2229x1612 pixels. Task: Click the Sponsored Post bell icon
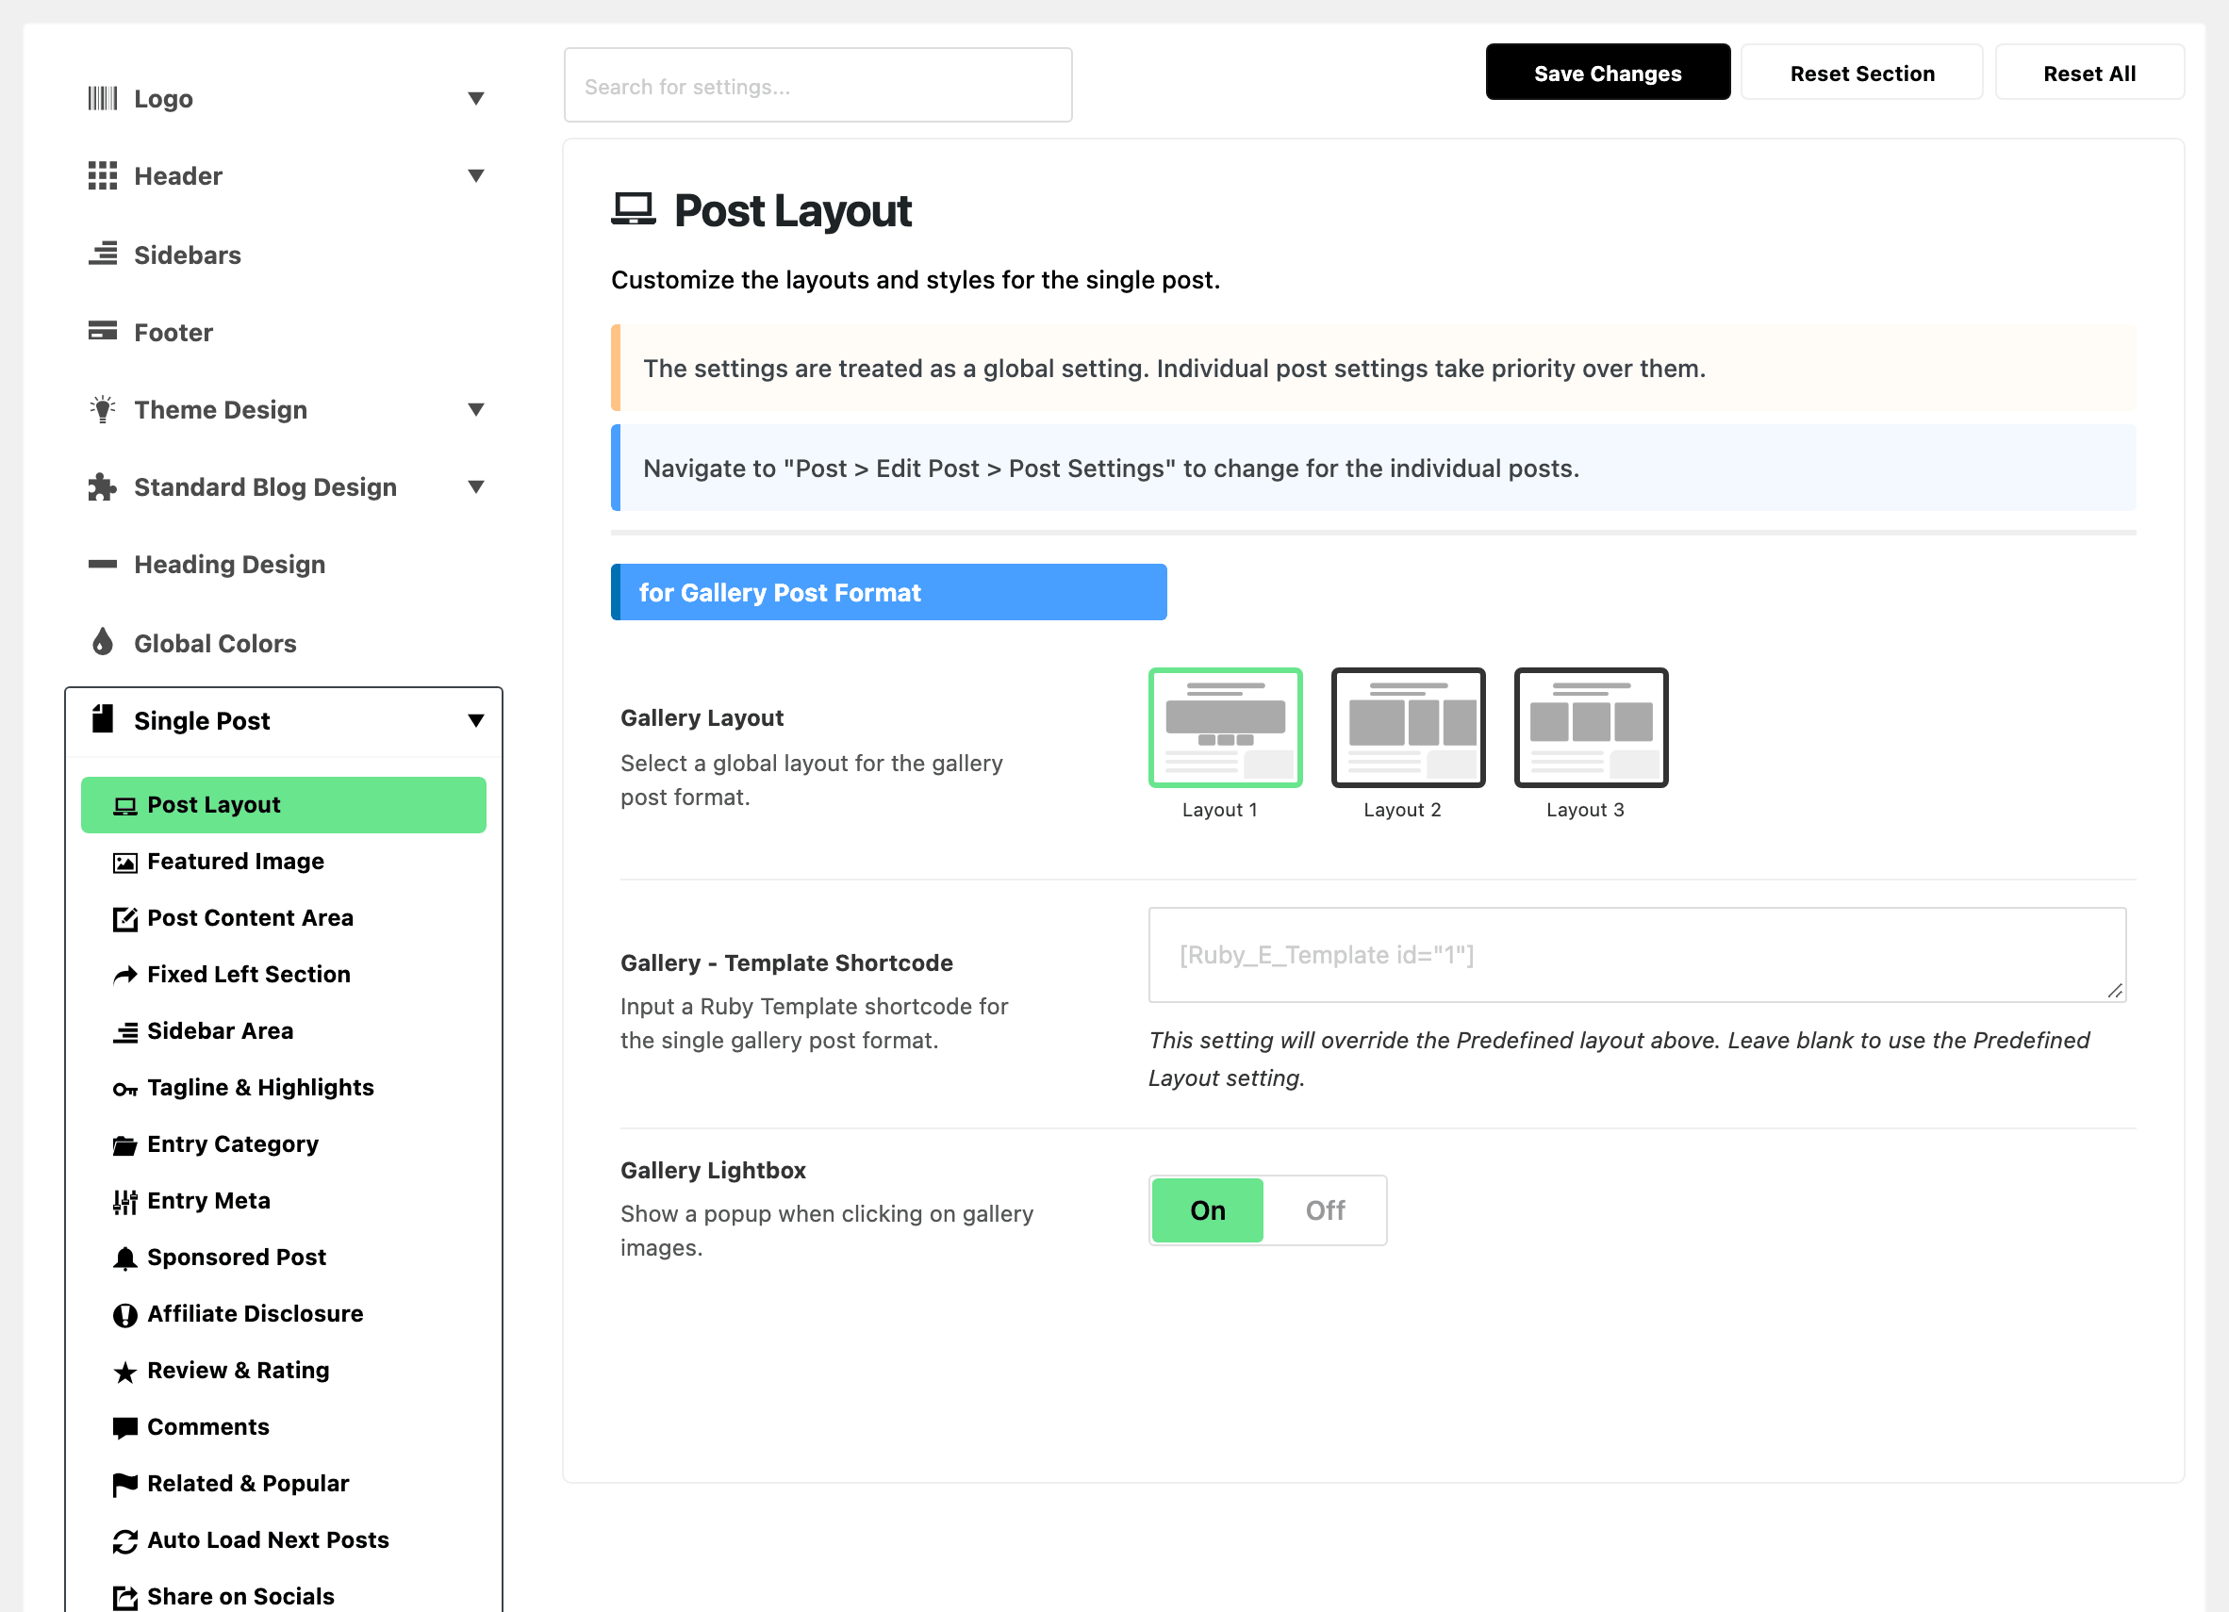124,1258
